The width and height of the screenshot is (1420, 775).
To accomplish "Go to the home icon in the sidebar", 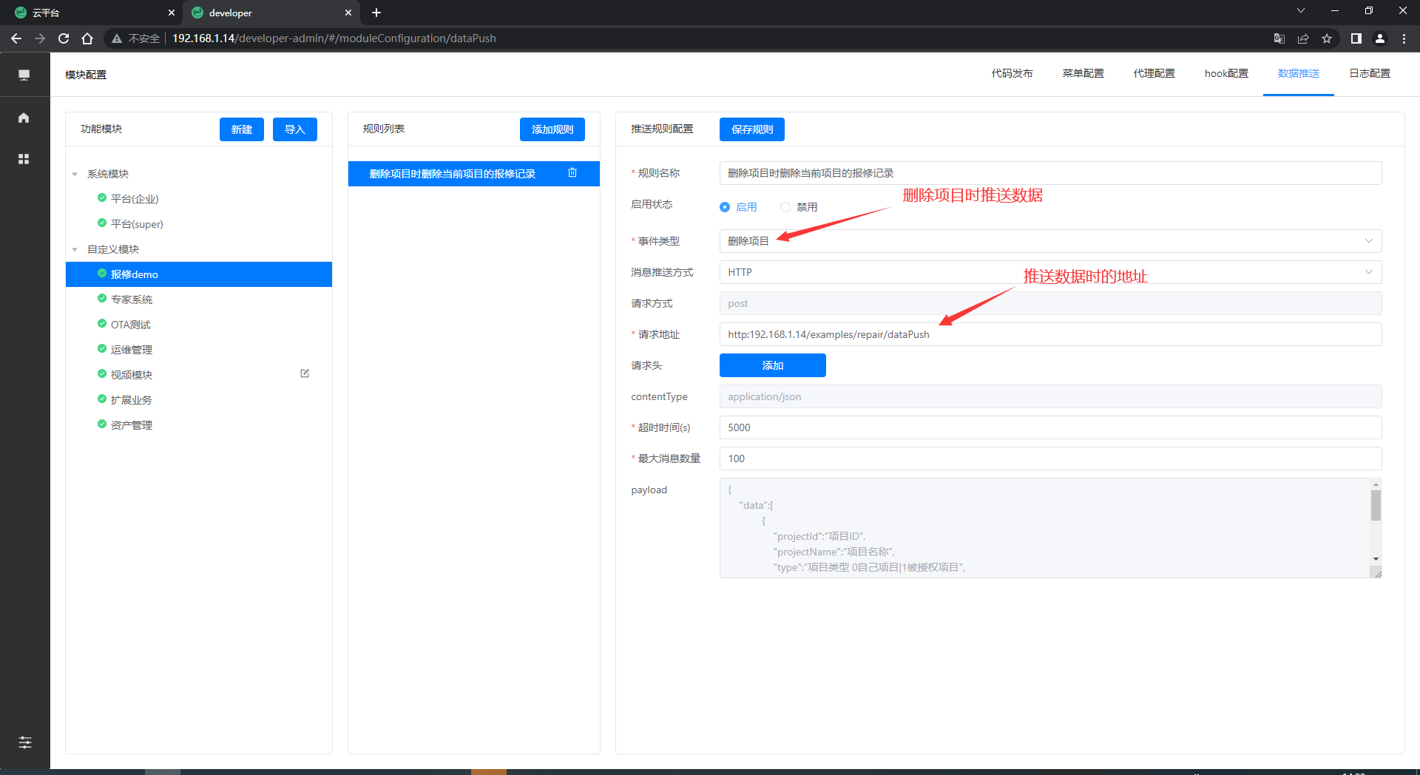I will click(24, 118).
